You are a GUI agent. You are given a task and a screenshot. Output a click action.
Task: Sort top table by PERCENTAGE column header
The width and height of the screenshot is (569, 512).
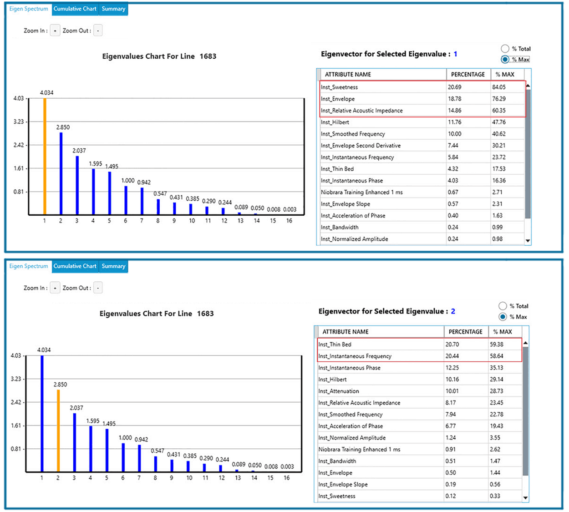(468, 75)
